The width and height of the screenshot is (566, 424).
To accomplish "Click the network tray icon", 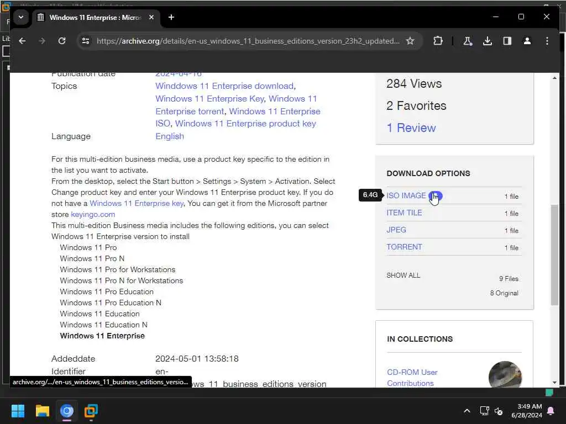I will (484, 411).
